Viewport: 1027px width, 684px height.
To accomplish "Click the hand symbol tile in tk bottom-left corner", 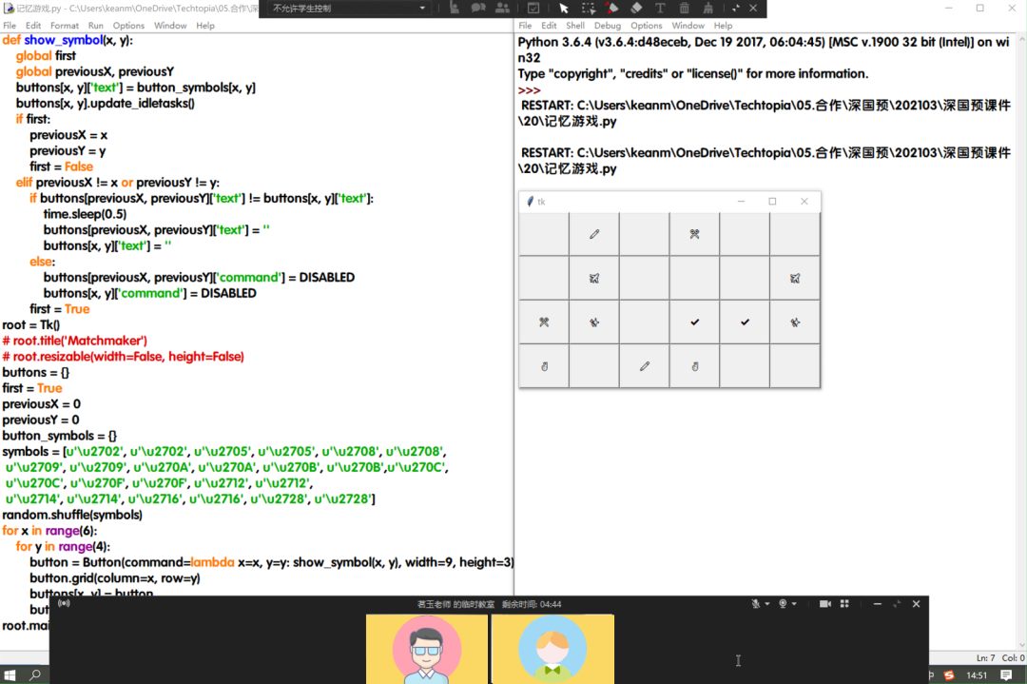I will point(544,366).
